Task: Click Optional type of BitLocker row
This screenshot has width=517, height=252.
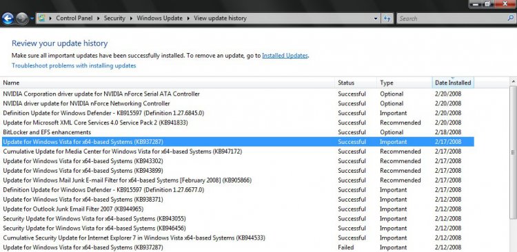Action: (392, 132)
